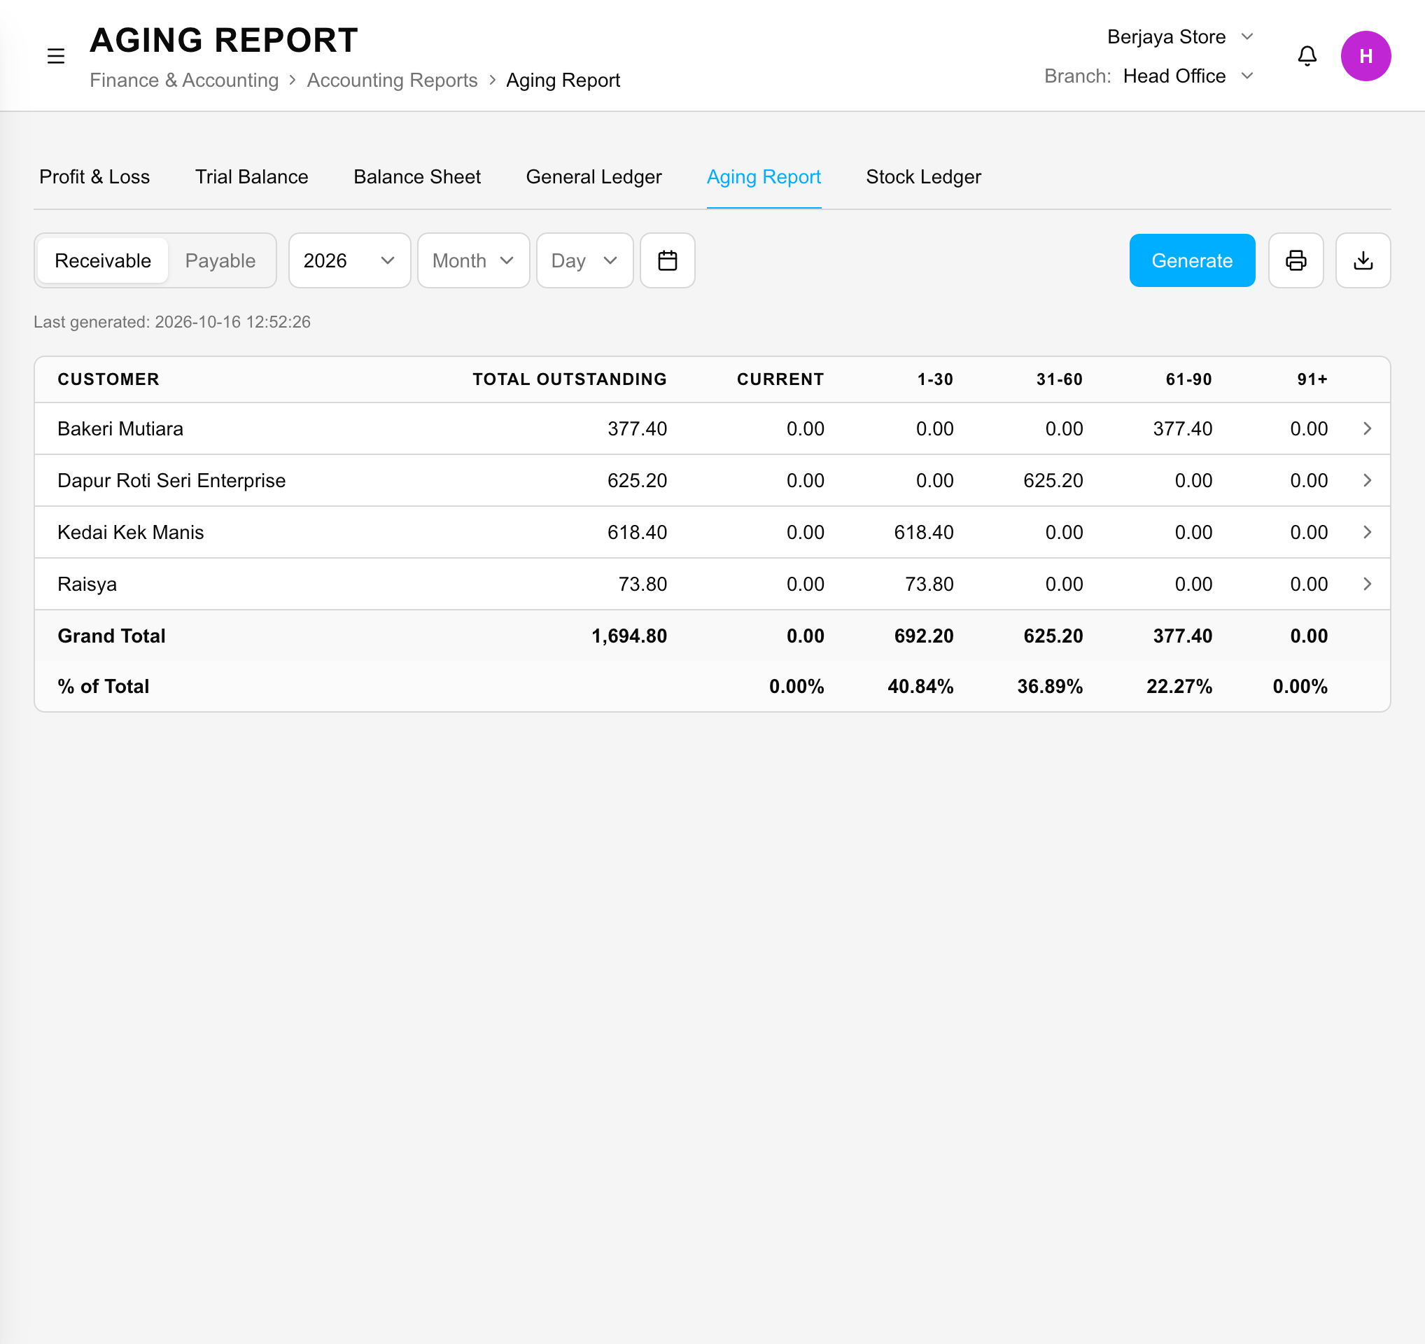1425x1344 pixels.
Task: Click the Last generated timestamp text
Action: point(172,322)
